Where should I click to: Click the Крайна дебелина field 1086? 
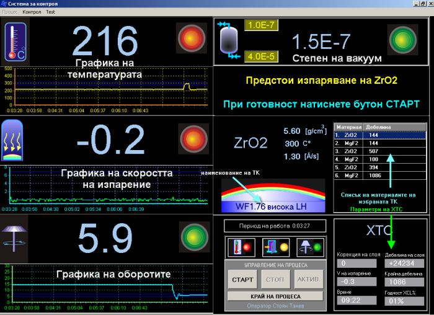[404, 282]
